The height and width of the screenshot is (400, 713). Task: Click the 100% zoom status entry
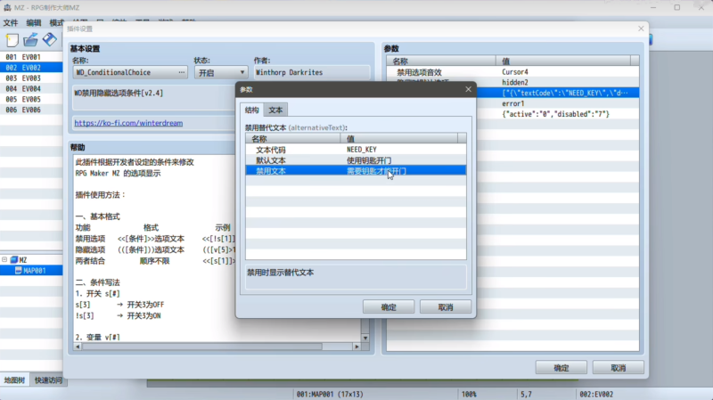tap(469, 394)
